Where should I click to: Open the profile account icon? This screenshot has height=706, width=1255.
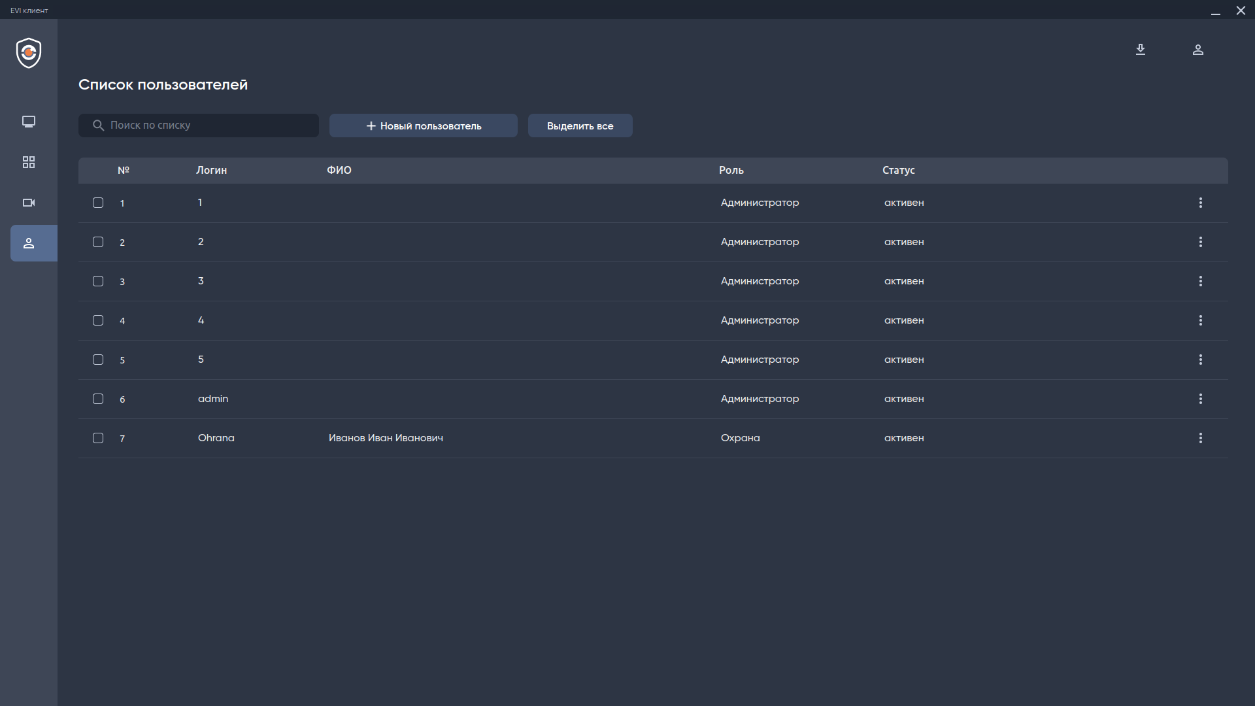[x=1198, y=50]
